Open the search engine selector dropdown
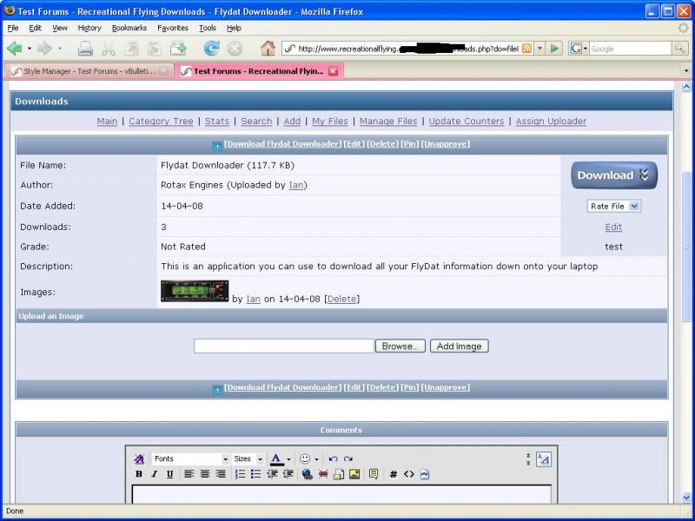This screenshot has width=695, height=521. [579, 49]
